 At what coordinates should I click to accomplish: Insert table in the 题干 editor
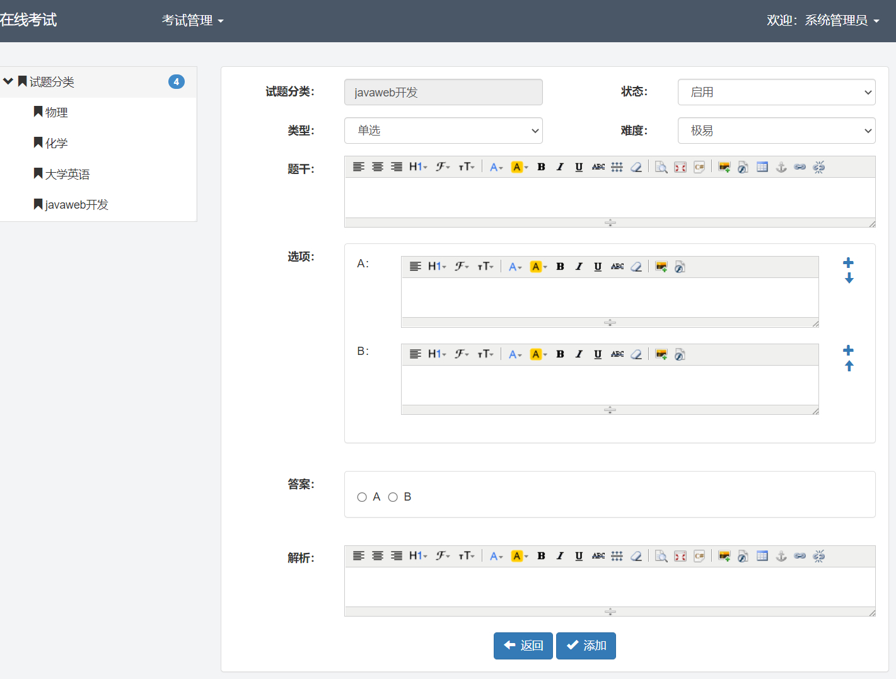pos(762,167)
